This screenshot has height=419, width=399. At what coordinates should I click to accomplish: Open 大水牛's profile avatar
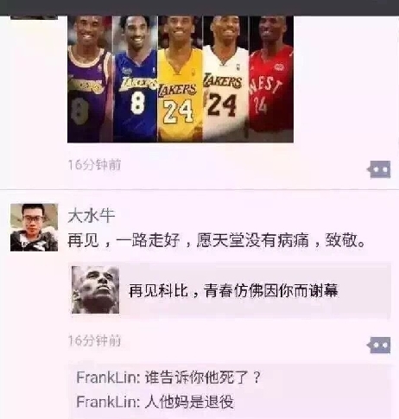34,227
